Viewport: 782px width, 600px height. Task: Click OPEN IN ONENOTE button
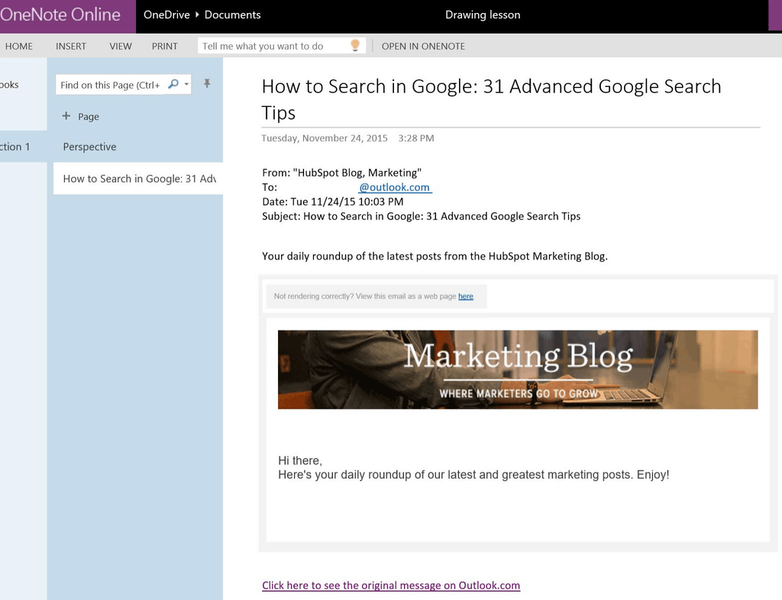pyautogui.click(x=423, y=47)
